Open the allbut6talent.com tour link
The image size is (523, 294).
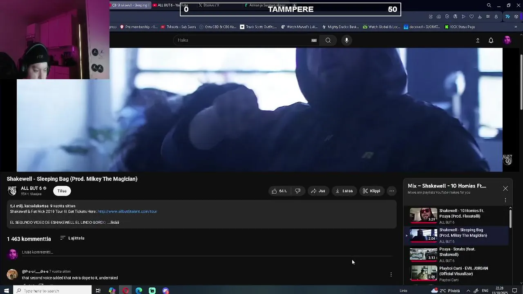pyautogui.click(x=127, y=212)
